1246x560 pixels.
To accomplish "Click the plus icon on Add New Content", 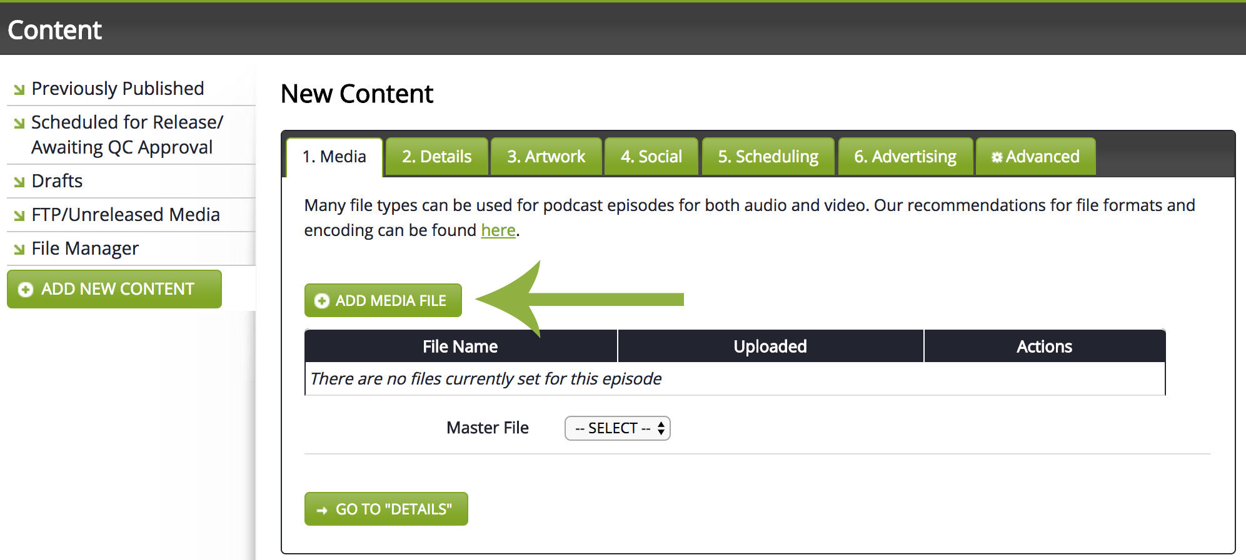I will pyautogui.click(x=26, y=290).
